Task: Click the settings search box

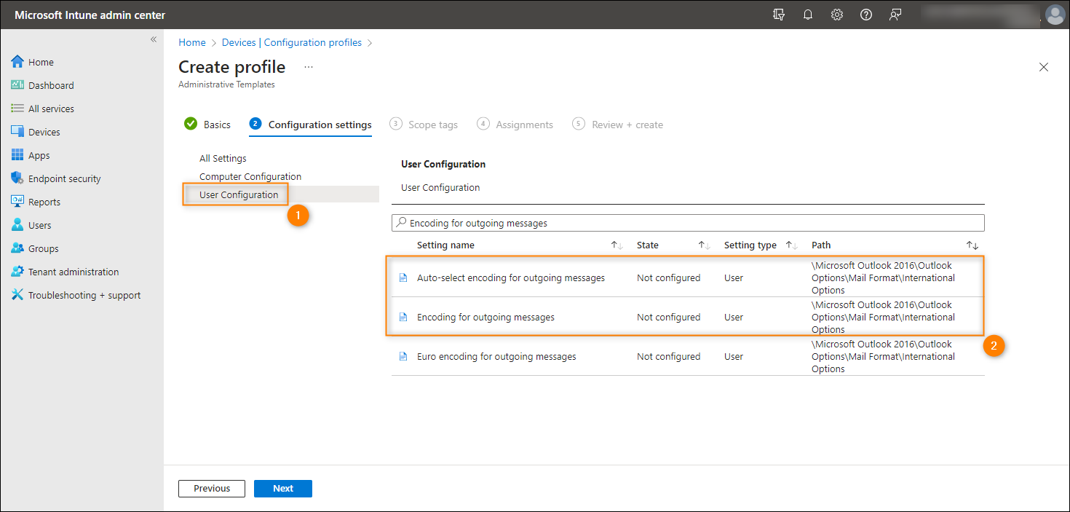Action: [688, 223]
